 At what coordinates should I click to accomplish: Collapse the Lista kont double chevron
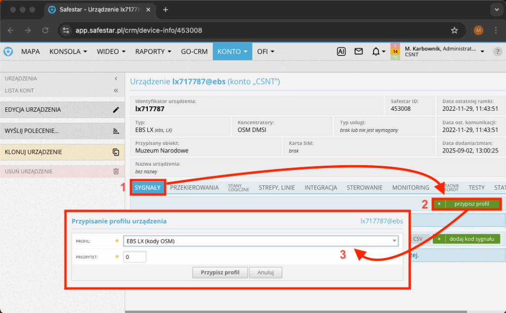tap(116, 90)
